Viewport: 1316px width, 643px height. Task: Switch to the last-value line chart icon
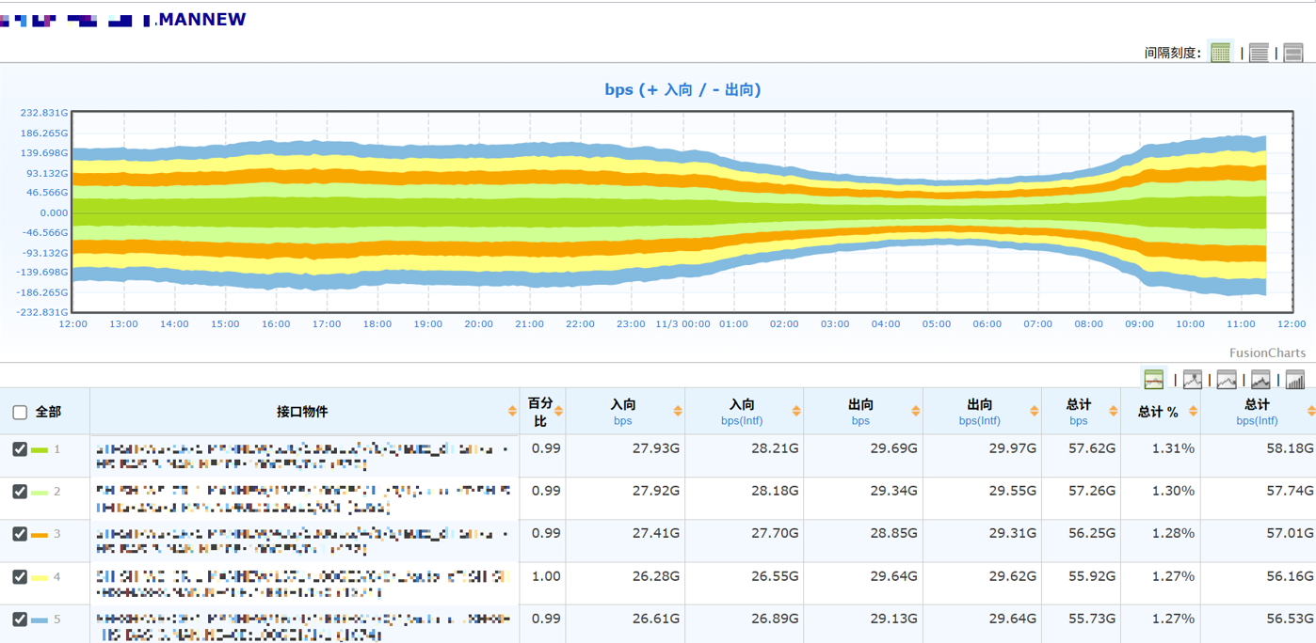pyautogui.click(x=1227, y=380)
